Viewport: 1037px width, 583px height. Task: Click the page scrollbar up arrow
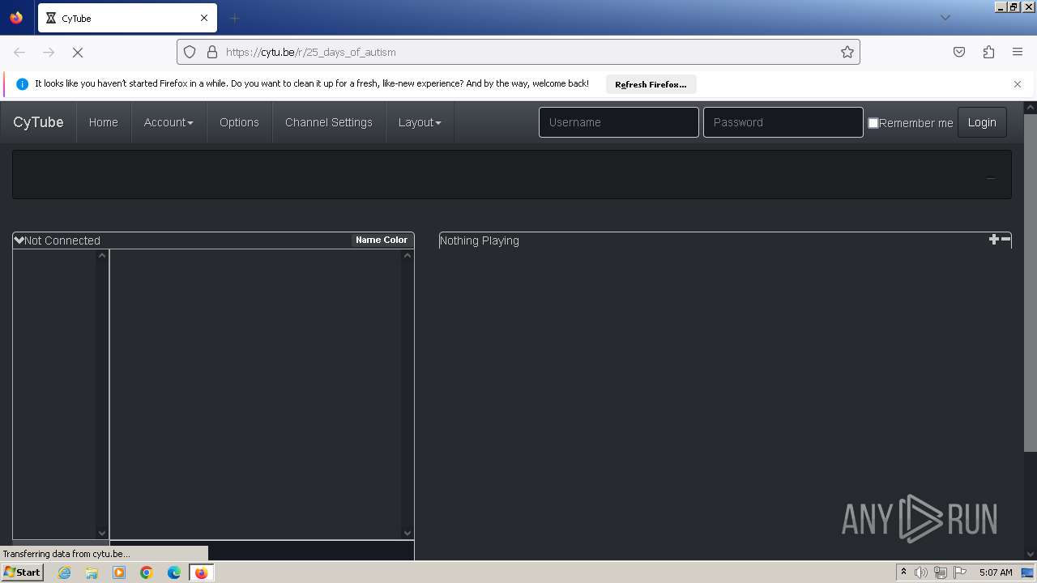point(1031,107)
